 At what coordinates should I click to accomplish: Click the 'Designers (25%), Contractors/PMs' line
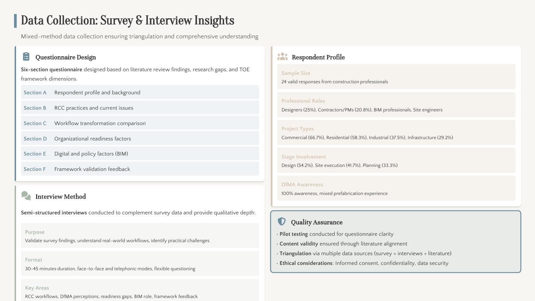point(362,110)
